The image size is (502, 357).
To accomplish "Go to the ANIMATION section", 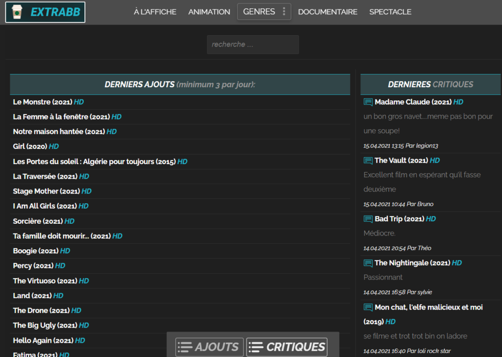I will point(209,12).
